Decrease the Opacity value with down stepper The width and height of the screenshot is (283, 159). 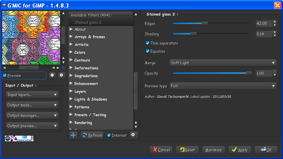275,75
